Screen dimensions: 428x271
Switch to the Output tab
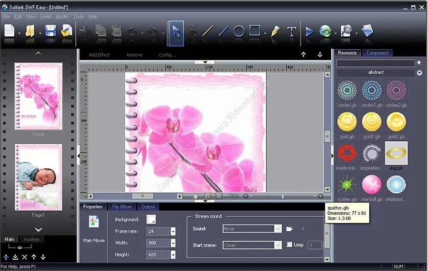click(x=148, y=207)
